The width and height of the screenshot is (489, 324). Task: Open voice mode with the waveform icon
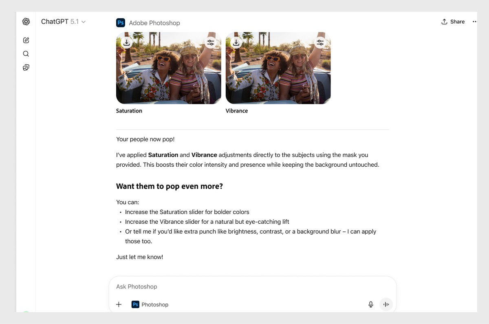pos(386,304)
